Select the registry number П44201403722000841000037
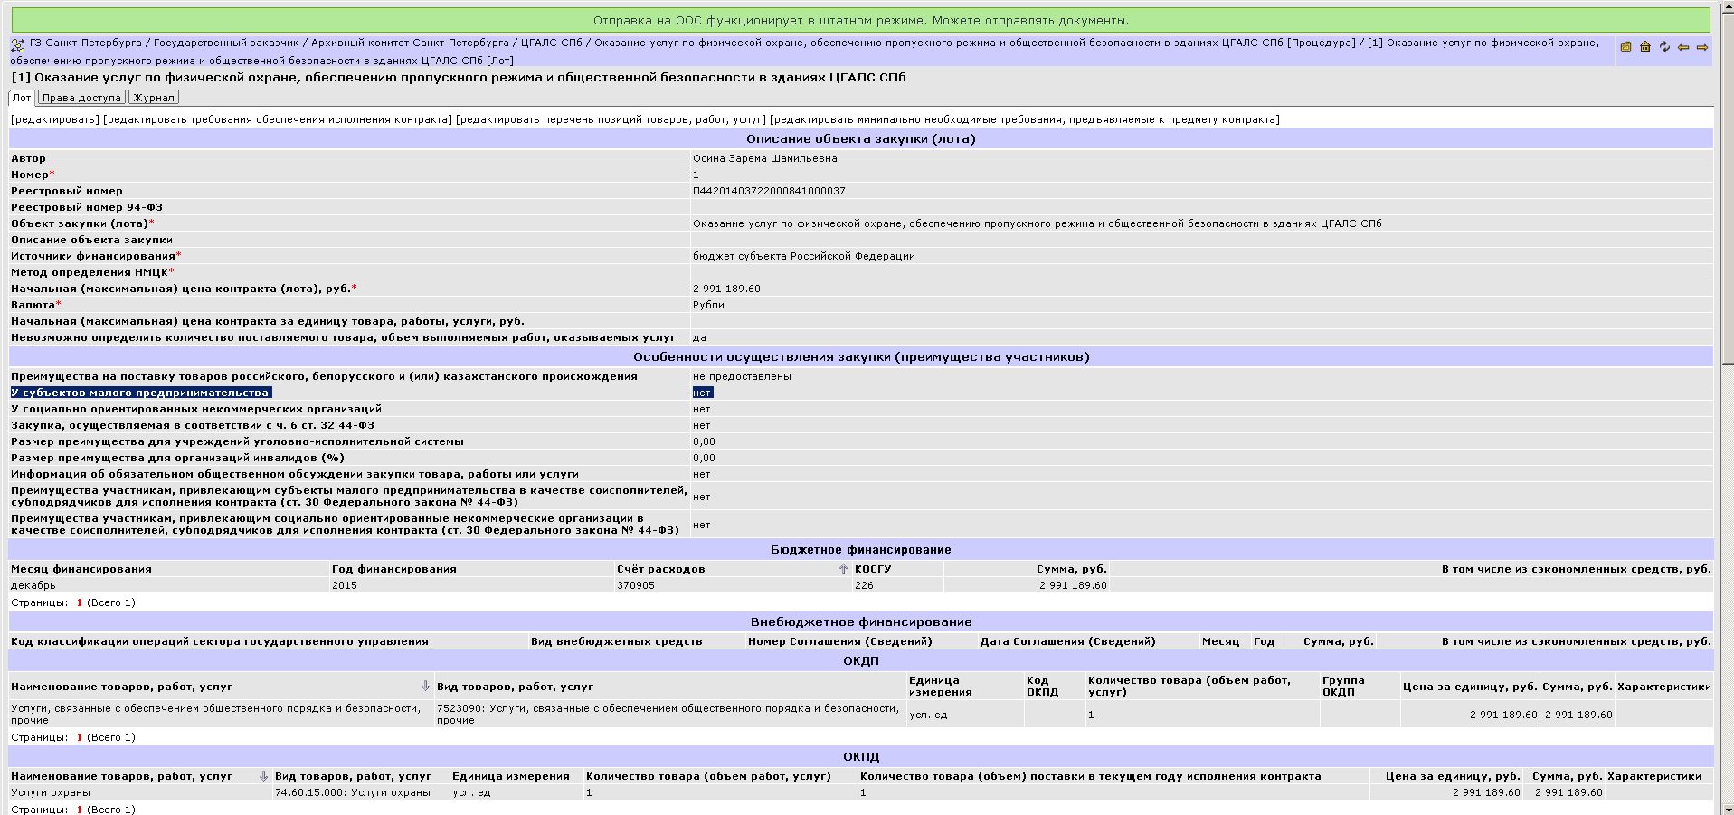Image resolution: width=1734 pixels, height=815 pixels. click(x=769, y=191)
